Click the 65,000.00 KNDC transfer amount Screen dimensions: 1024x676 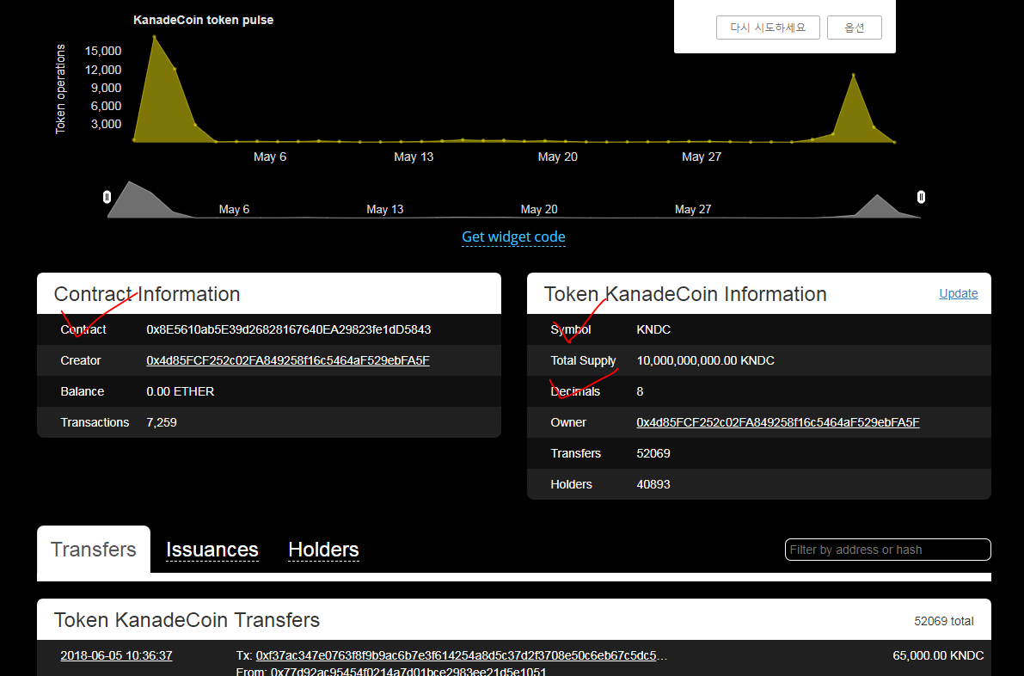pyautogui.click(x=938, y=655)
